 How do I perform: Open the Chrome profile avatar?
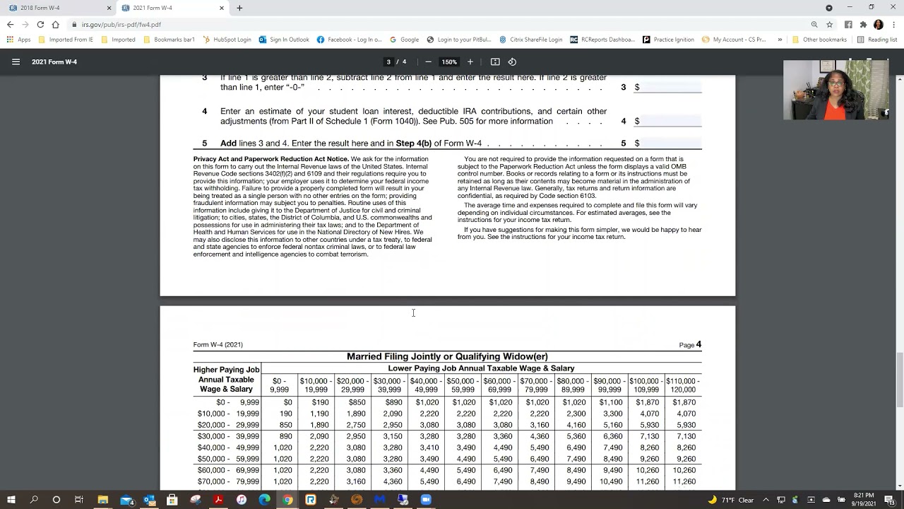coord(879,24)
